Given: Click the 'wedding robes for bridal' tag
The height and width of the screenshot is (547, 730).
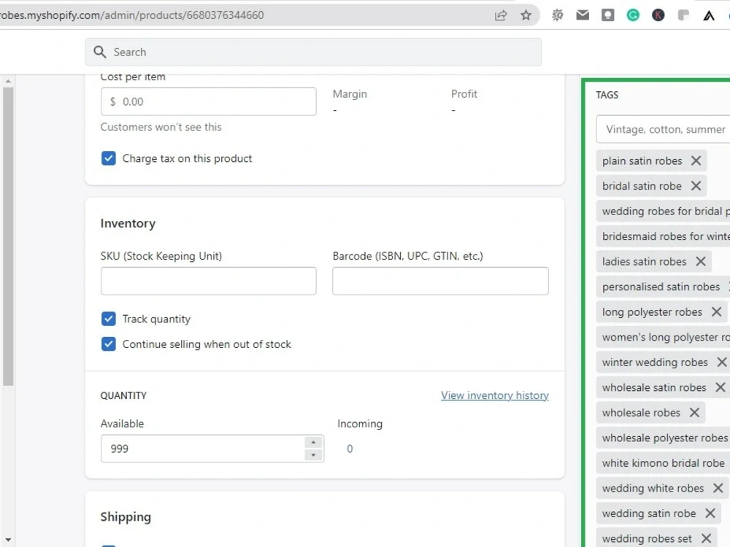Looking at the screenshot, I should click(663, 212).
